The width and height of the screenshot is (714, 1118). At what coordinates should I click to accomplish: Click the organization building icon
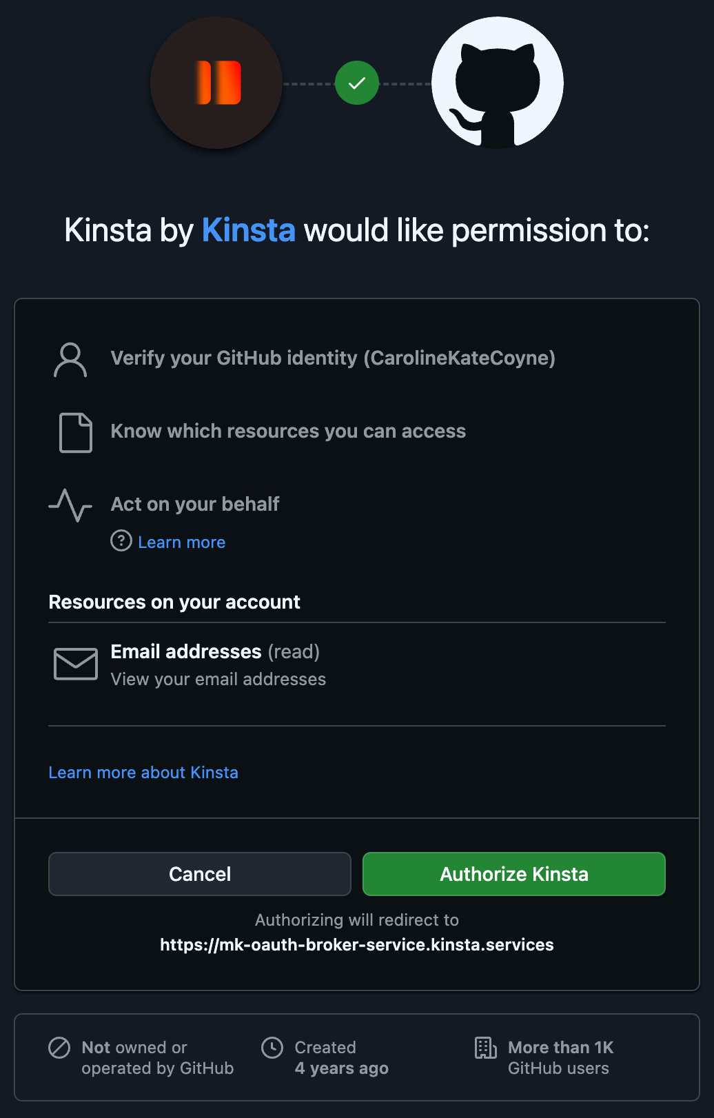(486, 1048)
